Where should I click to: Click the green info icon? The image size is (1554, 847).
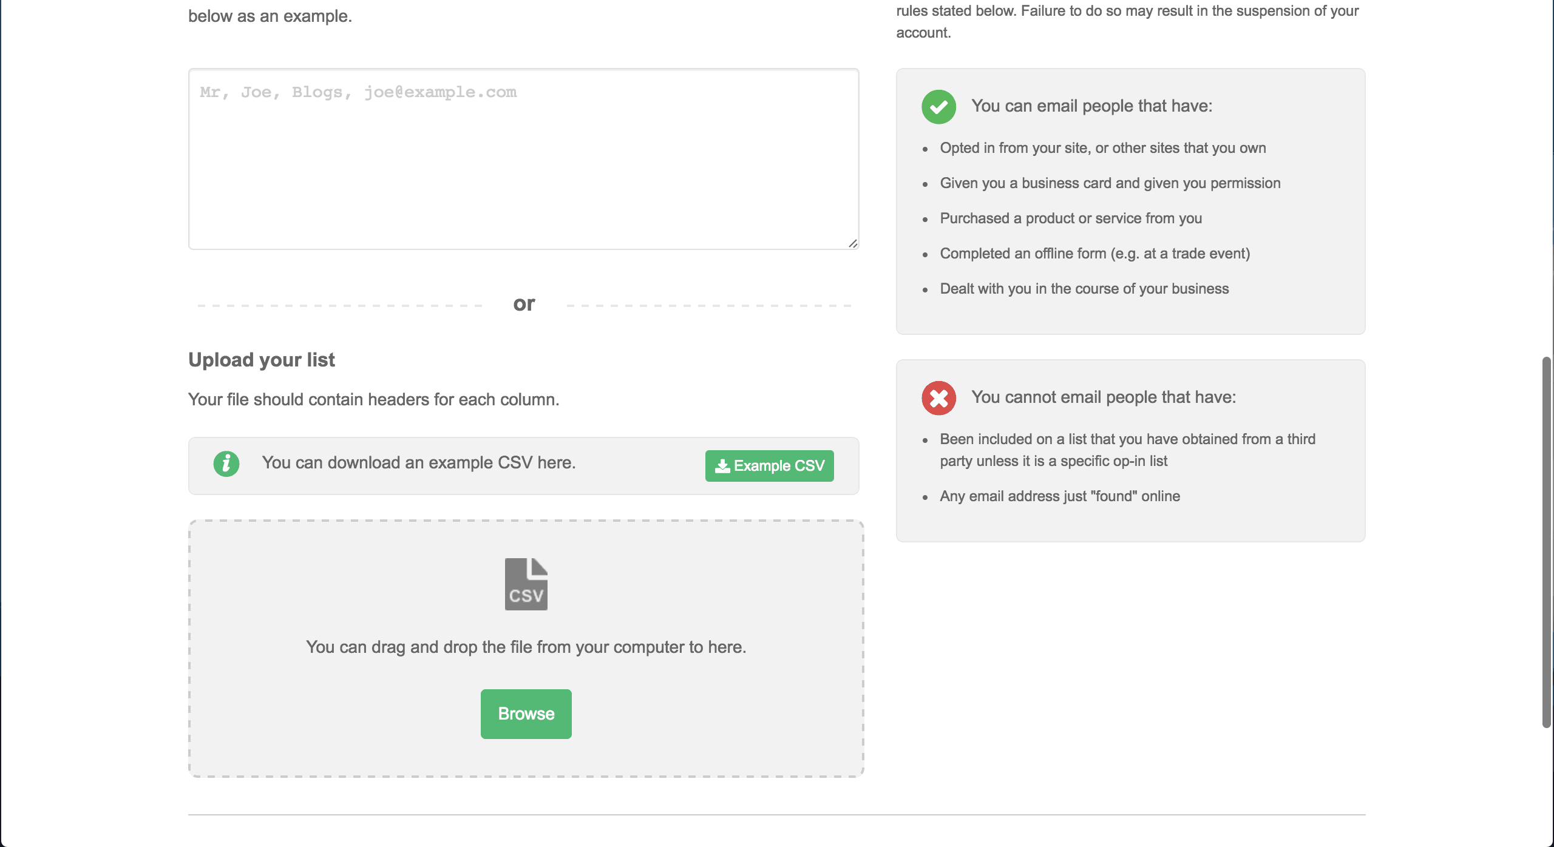(226, 464)
